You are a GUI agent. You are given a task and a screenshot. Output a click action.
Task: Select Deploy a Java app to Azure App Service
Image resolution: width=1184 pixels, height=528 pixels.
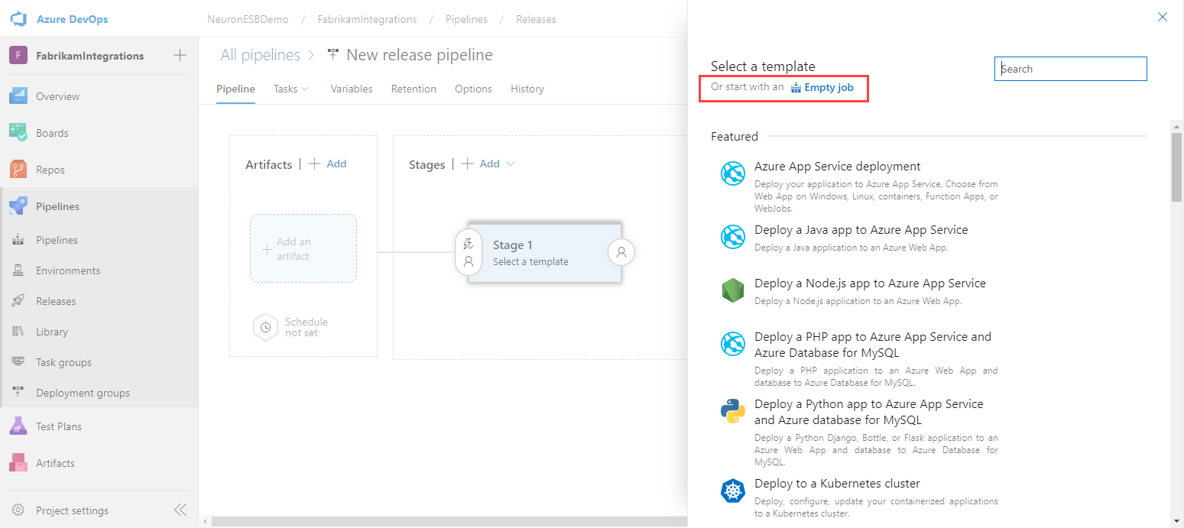point(861,229)
